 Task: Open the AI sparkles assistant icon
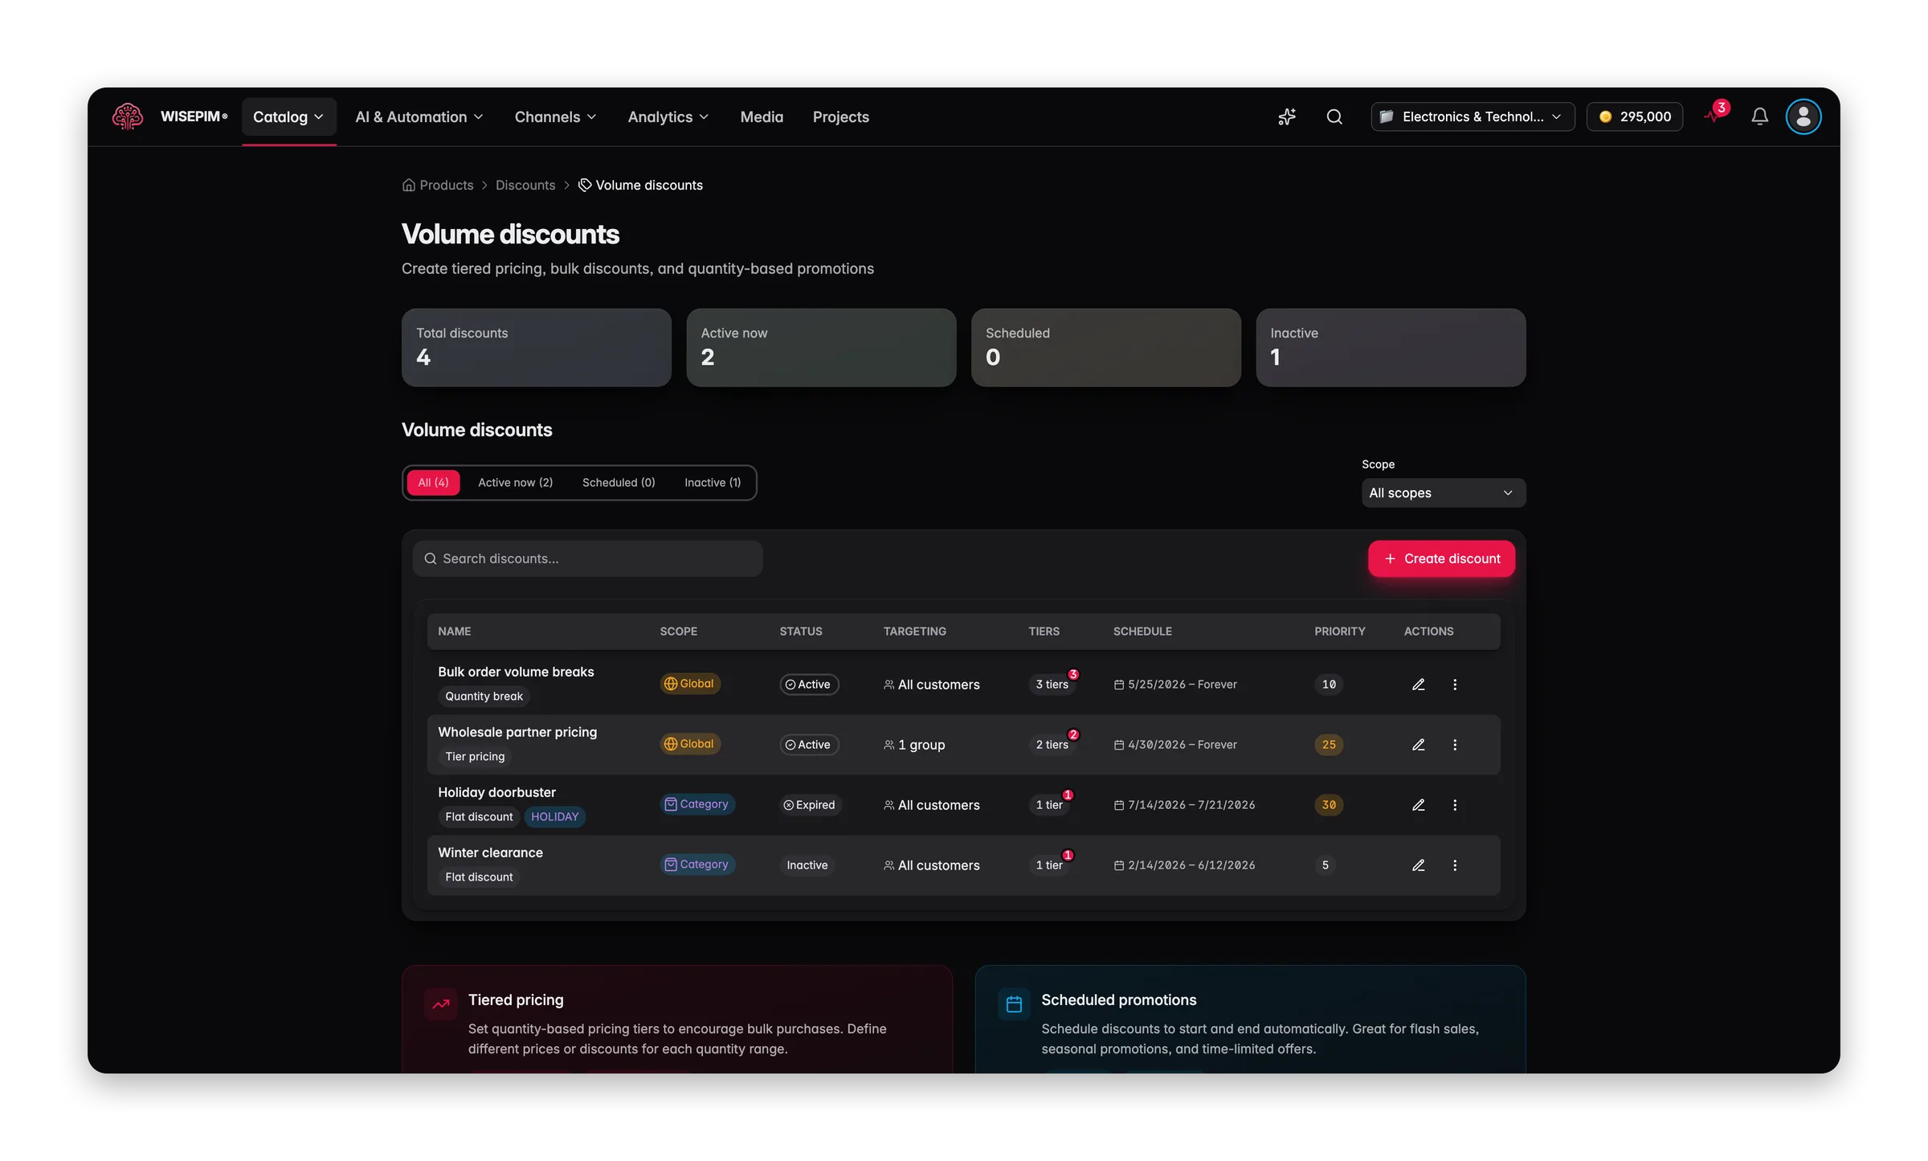tap(1287, 117)
